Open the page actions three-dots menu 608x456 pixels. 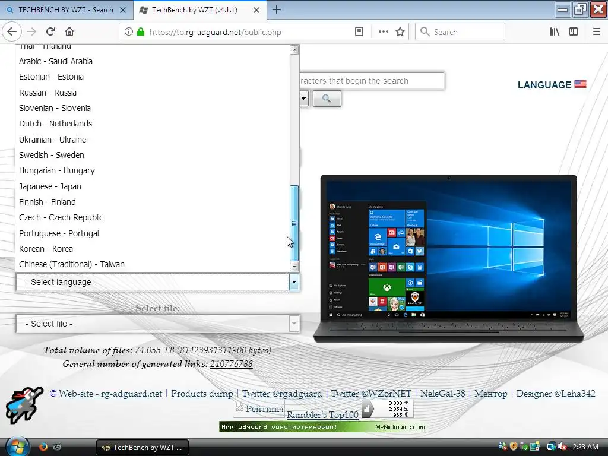[383, 32]
